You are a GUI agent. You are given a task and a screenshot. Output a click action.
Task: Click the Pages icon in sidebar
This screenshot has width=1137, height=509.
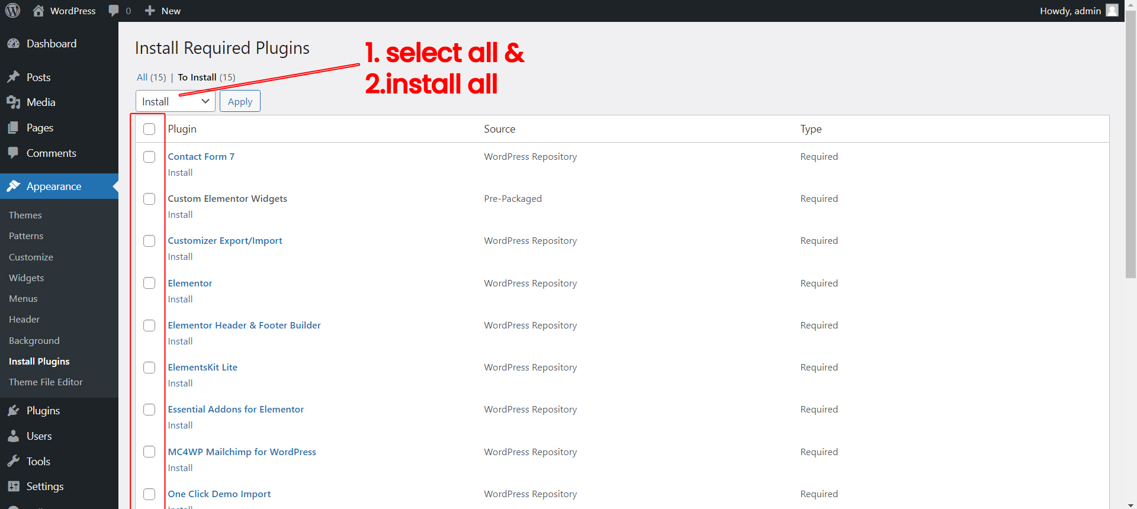[x=13, y=128]
